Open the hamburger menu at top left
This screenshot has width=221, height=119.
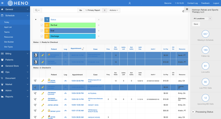click(x=2, y=3)
